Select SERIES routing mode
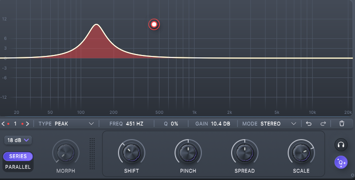The image size is (355, 180). pos(18,156)
